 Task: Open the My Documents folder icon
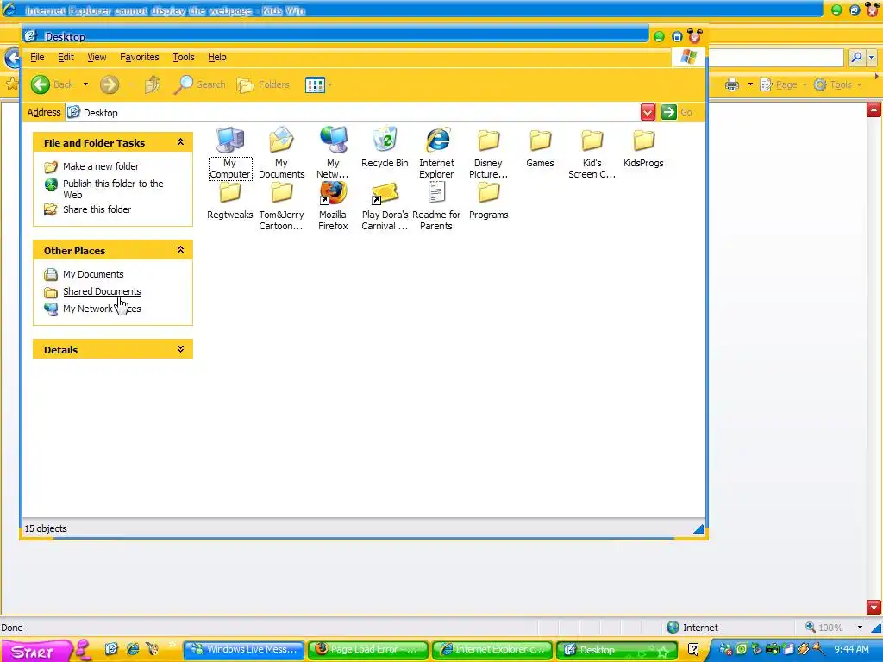pos(281,153)
